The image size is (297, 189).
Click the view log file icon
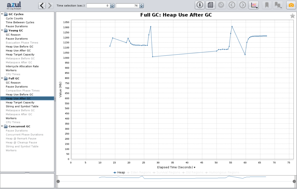210,5
